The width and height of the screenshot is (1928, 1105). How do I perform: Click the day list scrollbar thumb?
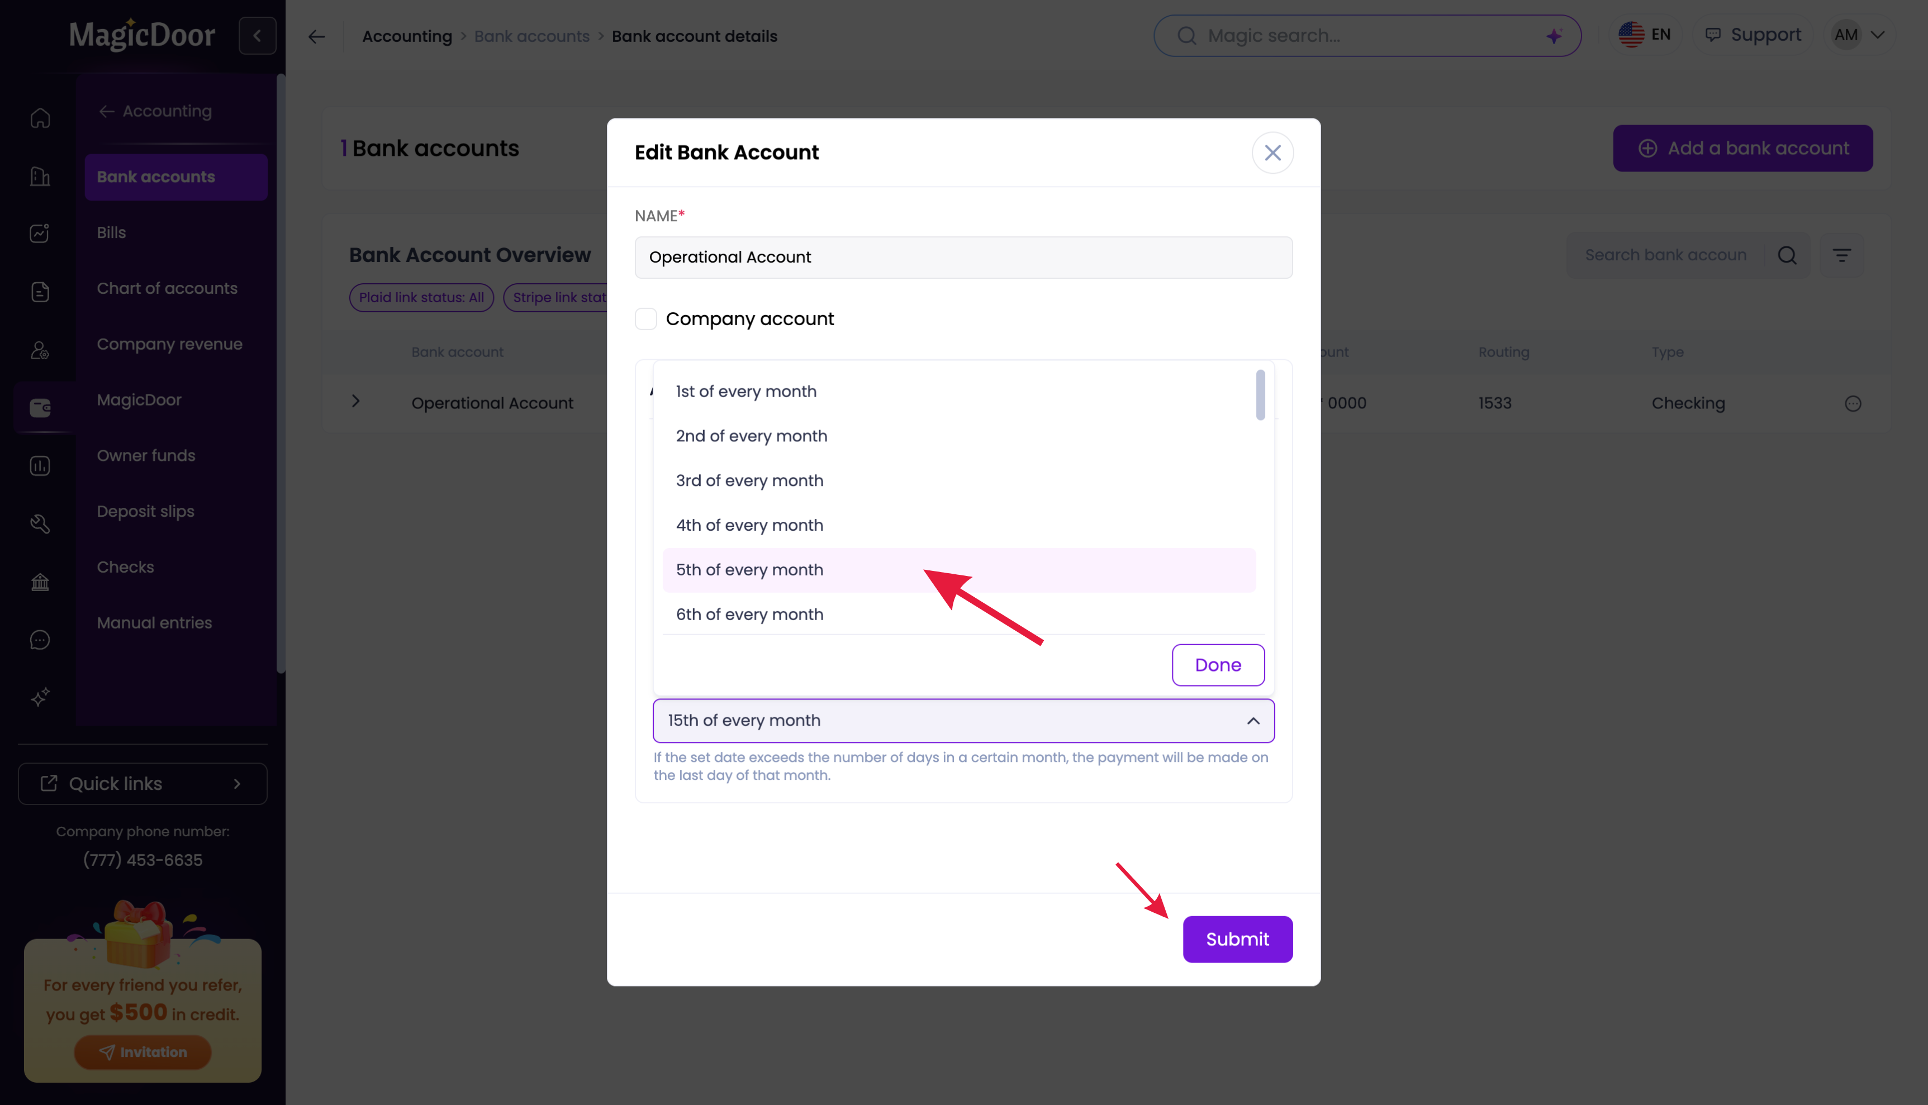[1260, 394]
